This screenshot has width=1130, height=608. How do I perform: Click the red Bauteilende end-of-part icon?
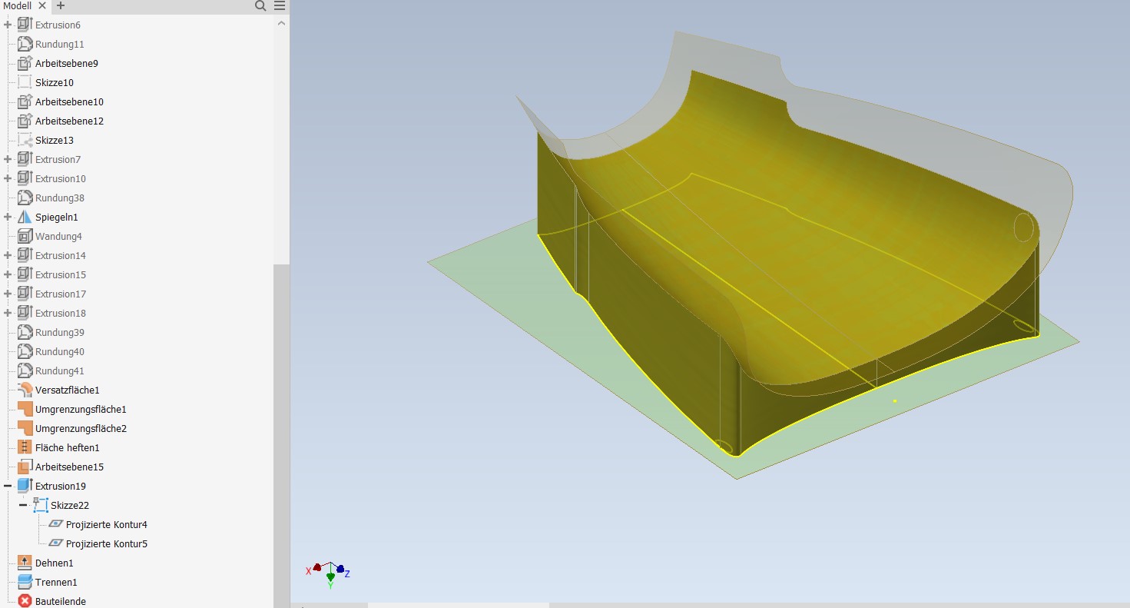click(25, 601)
